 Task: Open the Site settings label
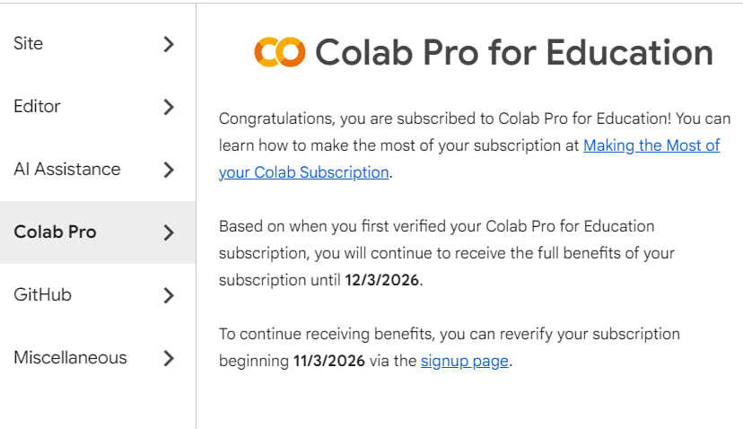click(29, 44)
